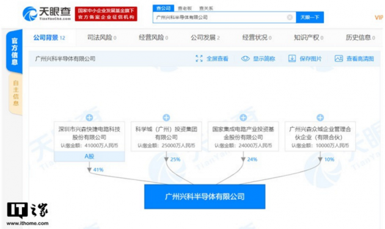Open the 历史信息 tab
Screen dimensions: 385x229
pos(360,37)
